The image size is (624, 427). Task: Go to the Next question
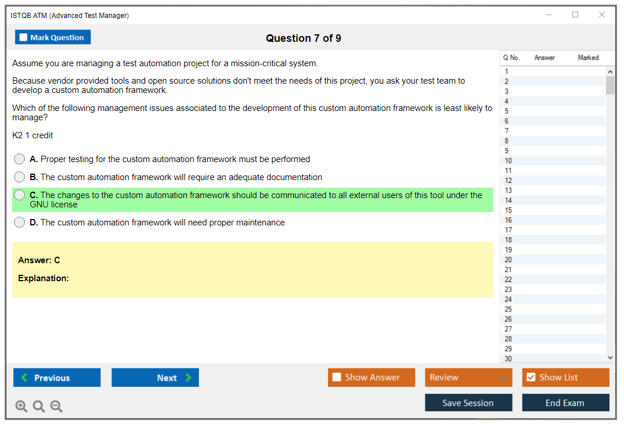155,378
